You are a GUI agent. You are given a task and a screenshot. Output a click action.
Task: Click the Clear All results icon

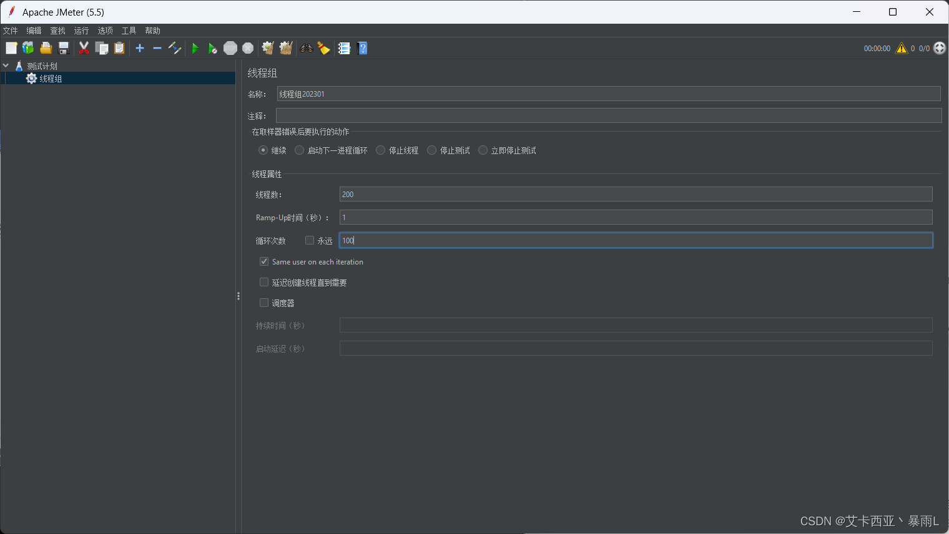(x=286, y=48)
